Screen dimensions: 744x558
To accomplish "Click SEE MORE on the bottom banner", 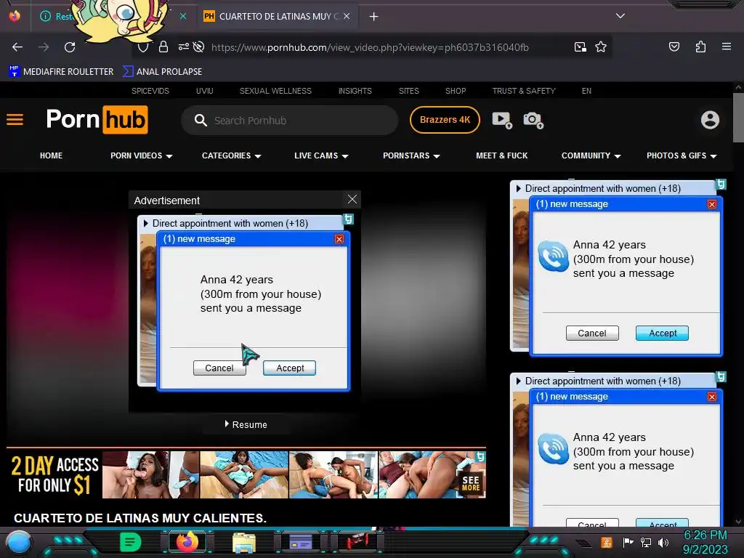I will tap(471, 483).
